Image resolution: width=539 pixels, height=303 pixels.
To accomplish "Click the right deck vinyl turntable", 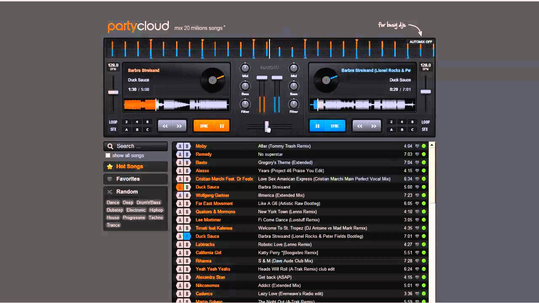I will 326,80.
